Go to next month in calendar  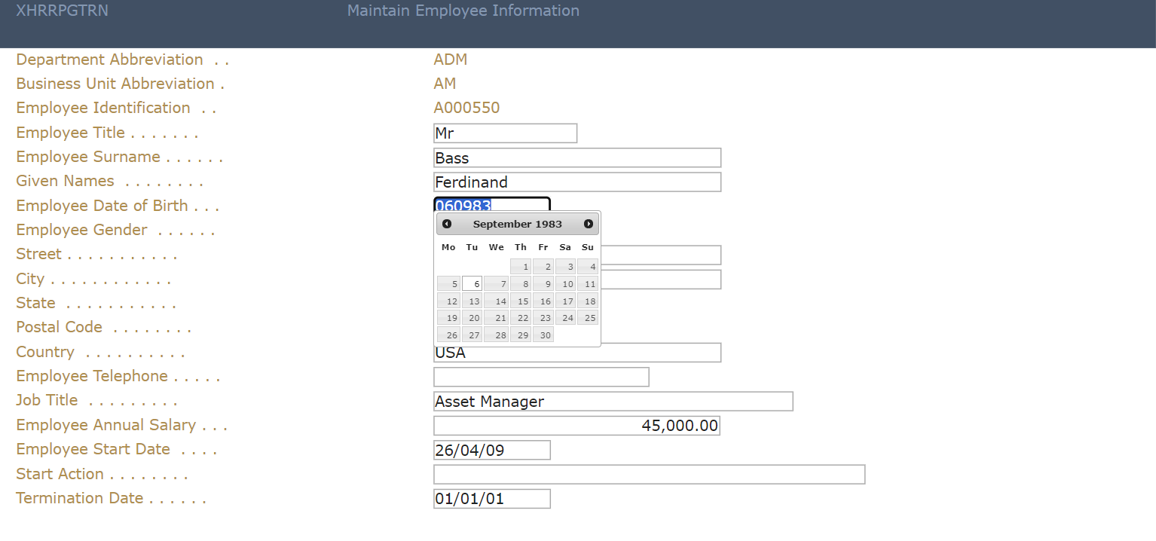point(589,224)
